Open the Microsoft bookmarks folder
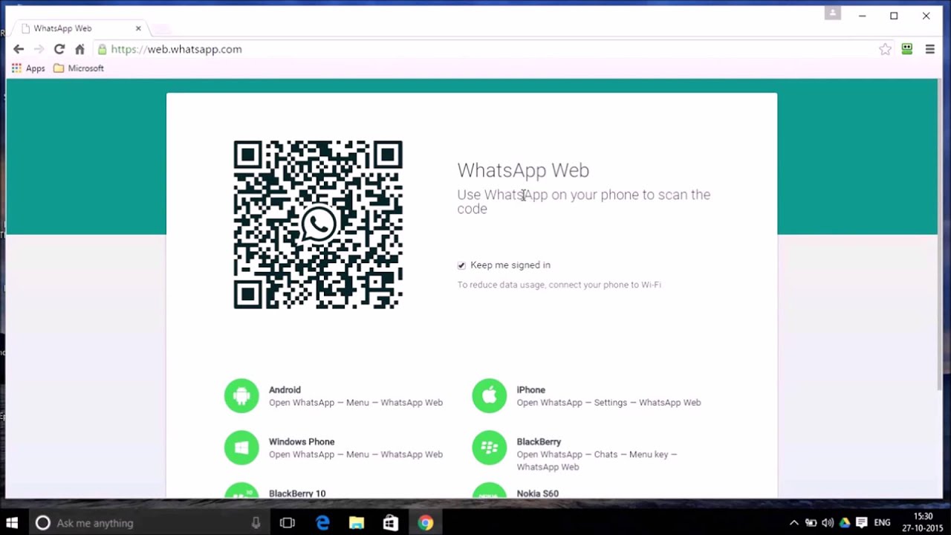 79,68
